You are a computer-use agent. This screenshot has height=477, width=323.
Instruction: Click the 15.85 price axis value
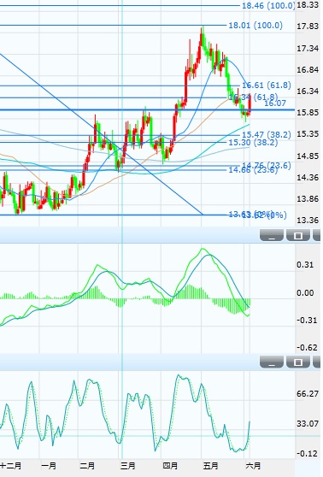point(308,112)
